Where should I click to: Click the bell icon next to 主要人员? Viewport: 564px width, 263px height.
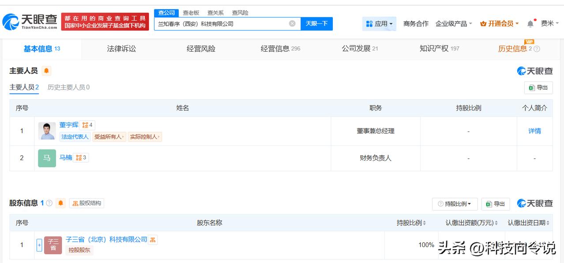[x=46, y=71]
